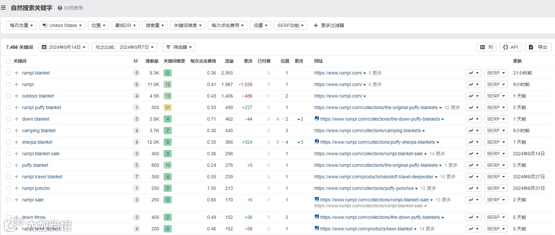Open the hamburger menu icon
Screen dimensions: 555x235
(x=3, y=8)
